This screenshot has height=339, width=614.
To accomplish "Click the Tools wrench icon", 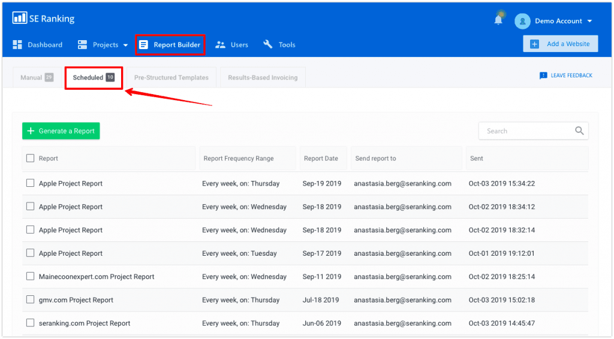I will pos(268,44).
